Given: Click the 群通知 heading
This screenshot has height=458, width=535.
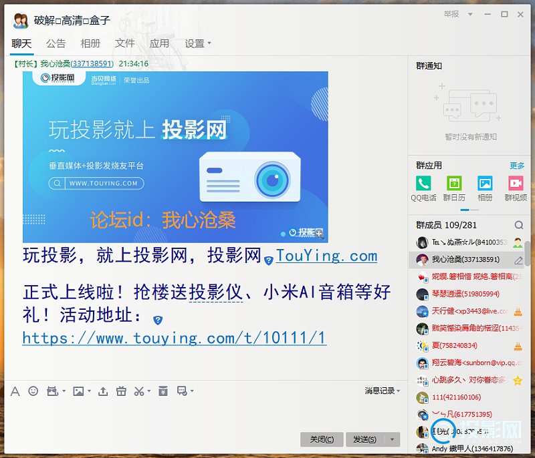Looking at the screenshot, I should [x=429, y=65].
